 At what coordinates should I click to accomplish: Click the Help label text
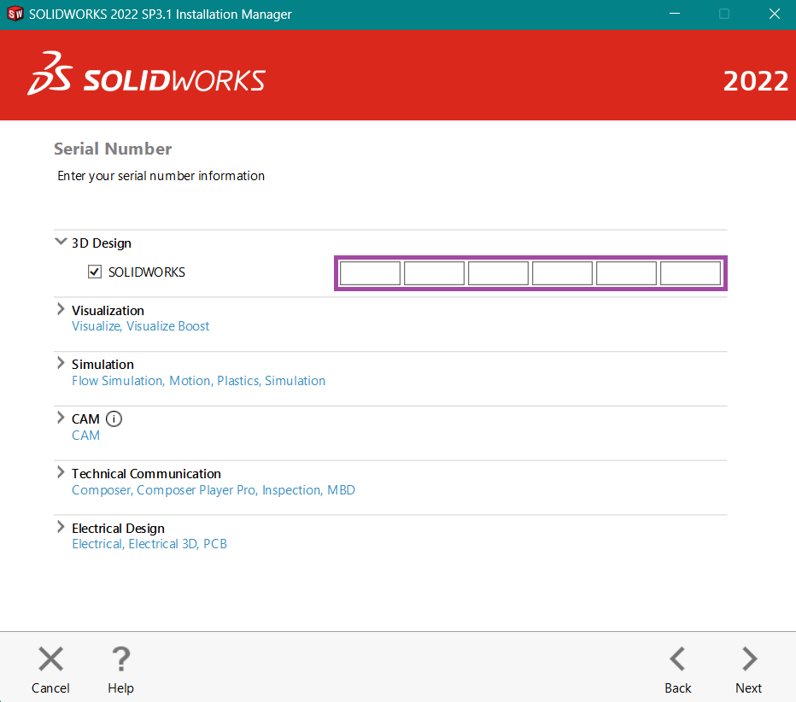120,688
